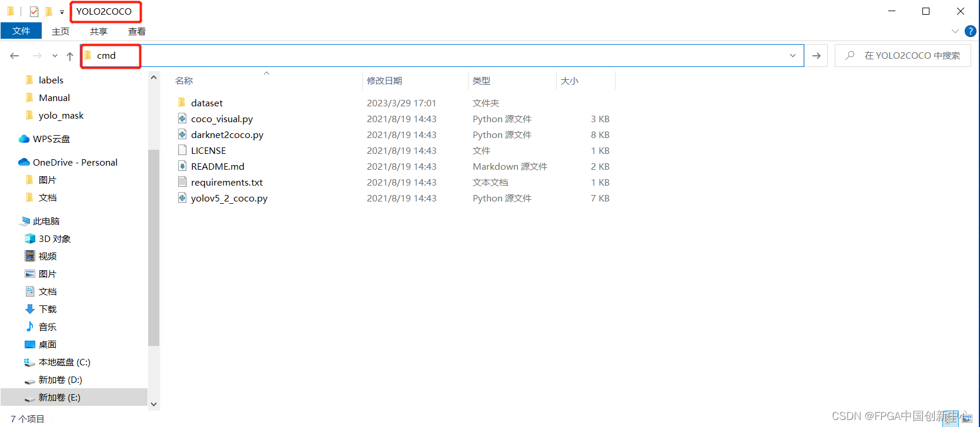Open the 文件 ribbon tab
The image size is (980, 427).
(21, 31)
